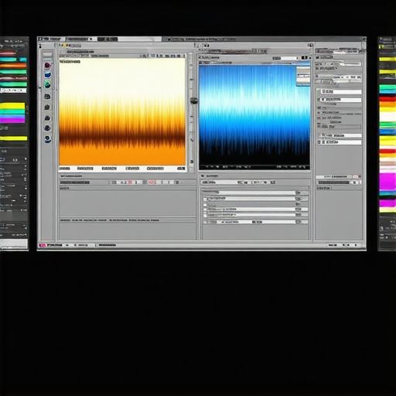Open the orange waveform display

click(x=122, y=111)
